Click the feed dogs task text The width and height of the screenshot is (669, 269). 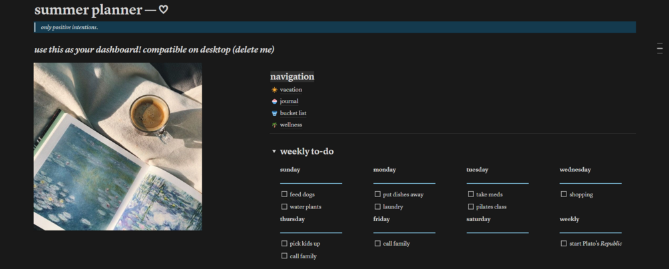pos(302,194)
